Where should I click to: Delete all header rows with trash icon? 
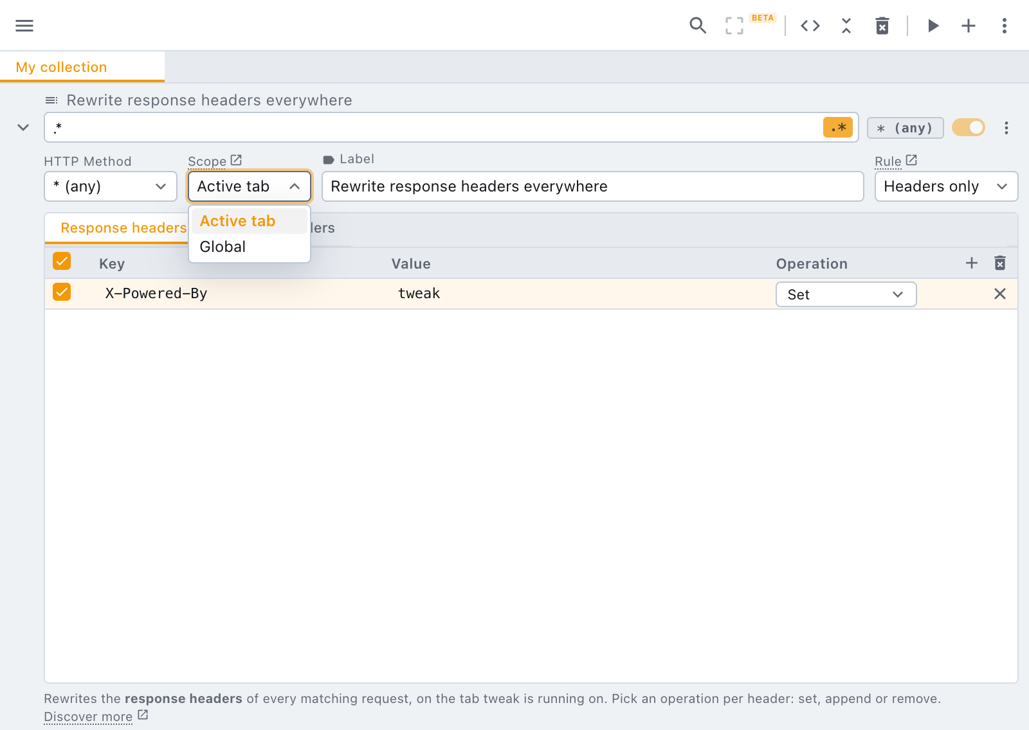click(x=1000, y=263)
